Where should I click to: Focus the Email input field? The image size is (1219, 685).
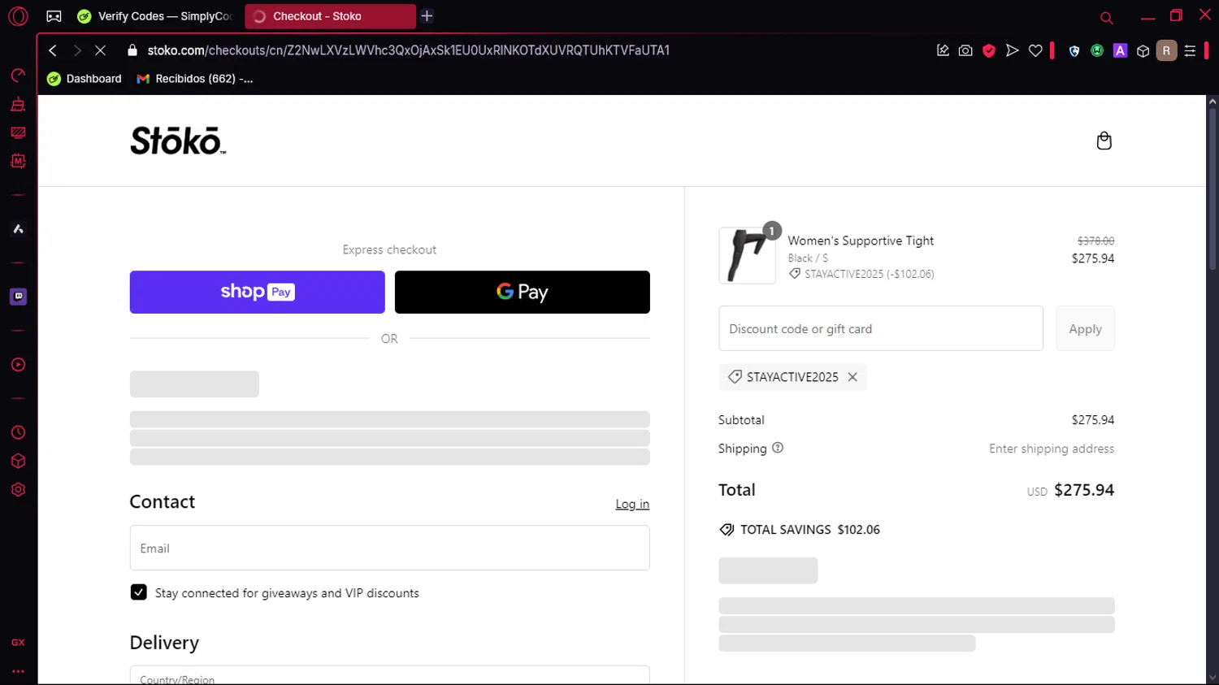(x=389, y=548)
